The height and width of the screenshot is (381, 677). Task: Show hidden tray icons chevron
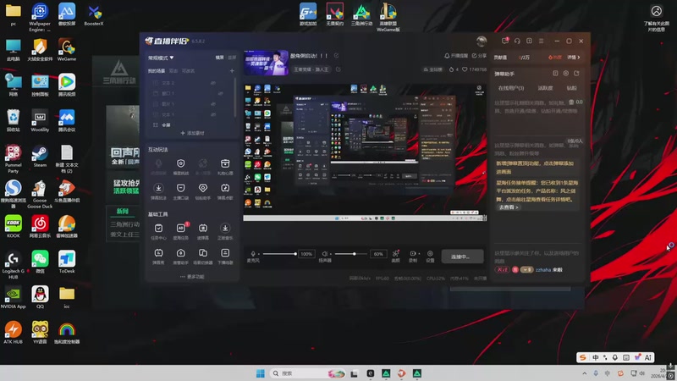click(x=584, y=373)
